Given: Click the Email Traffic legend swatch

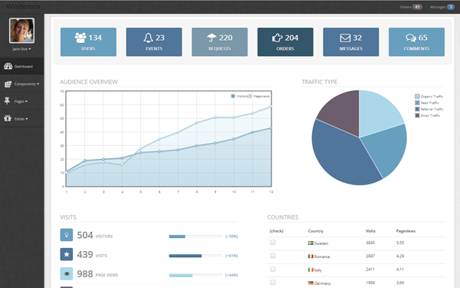Looking at the screenshot, I should click(x=417, y=115).
